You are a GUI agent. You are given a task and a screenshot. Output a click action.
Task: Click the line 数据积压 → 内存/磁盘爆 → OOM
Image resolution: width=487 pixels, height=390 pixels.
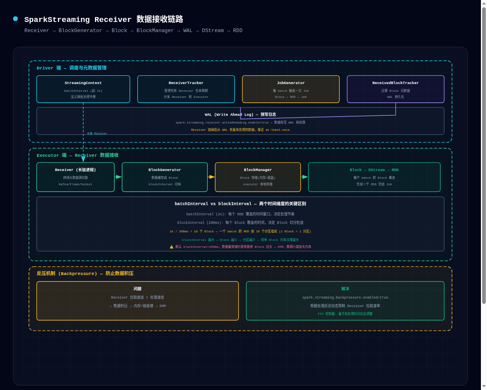[x=138, y=306]
